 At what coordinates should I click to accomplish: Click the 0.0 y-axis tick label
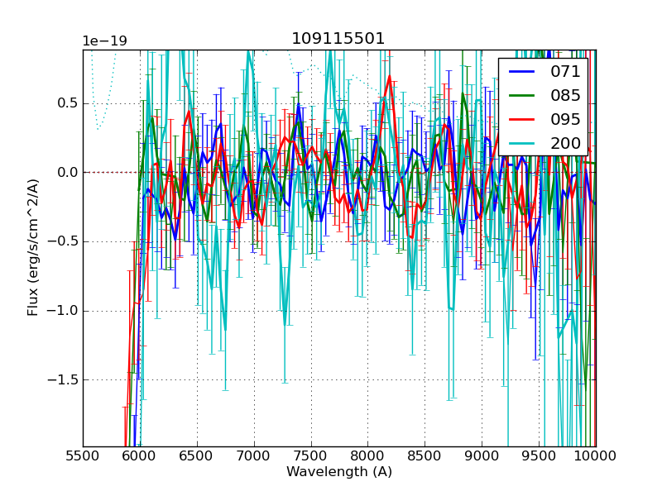coord(67,173)
